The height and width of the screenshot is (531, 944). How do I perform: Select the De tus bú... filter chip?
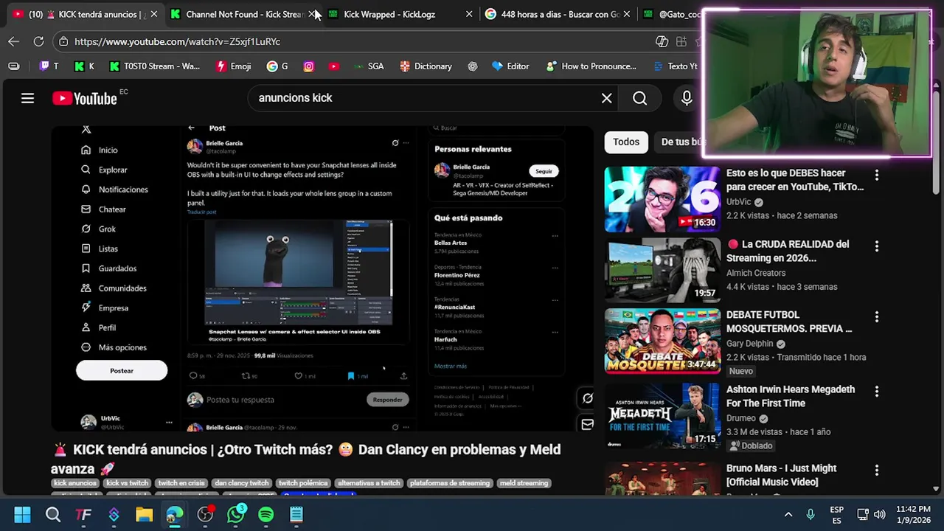coord(683,142)
